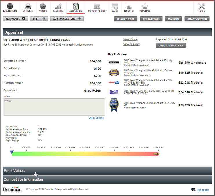Click inside the Notes text area
215x196 pixels.
click(x=54, y=107)
